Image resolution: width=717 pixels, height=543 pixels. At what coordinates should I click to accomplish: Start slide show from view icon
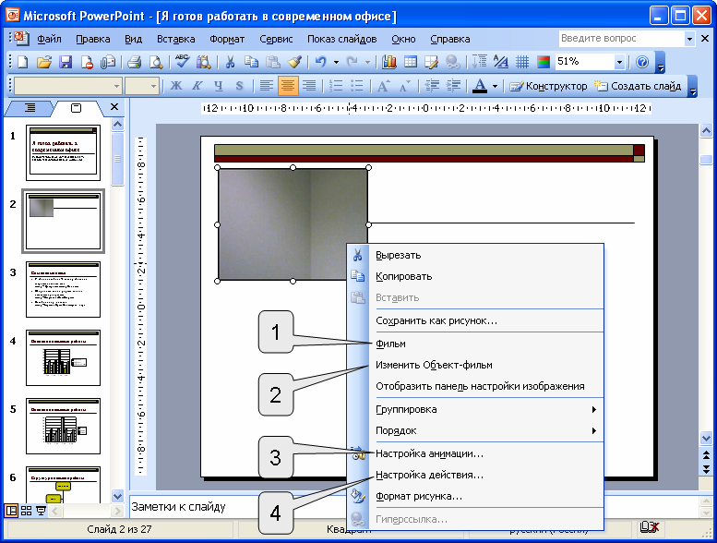click(x=42, y=511)
